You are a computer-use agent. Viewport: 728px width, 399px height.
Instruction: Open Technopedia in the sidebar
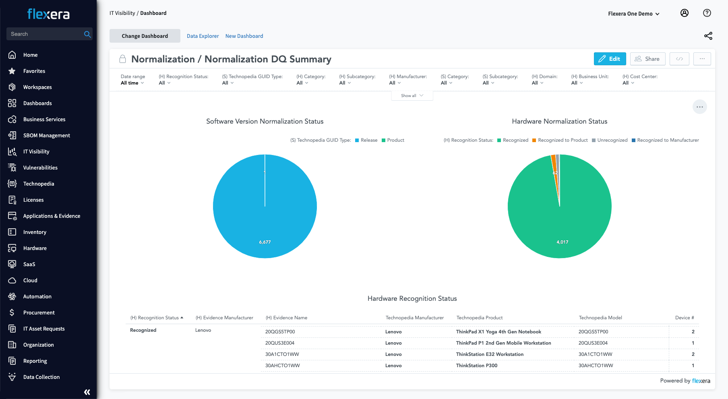39,184
